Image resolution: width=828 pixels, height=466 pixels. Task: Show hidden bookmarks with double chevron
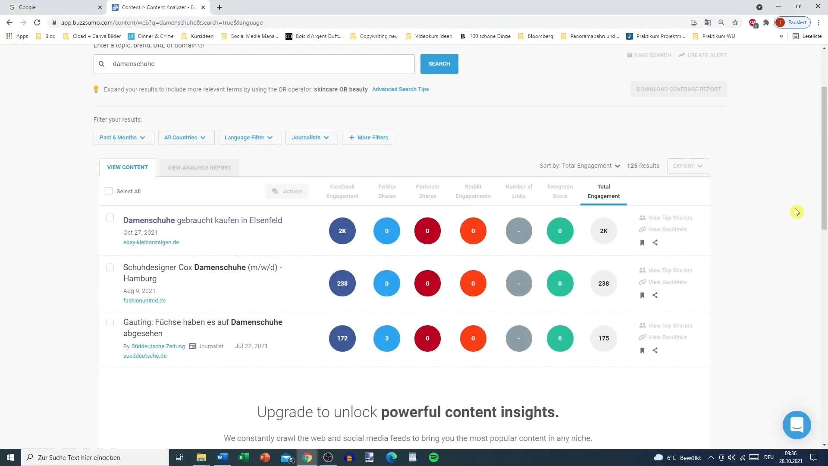point(781,36)
